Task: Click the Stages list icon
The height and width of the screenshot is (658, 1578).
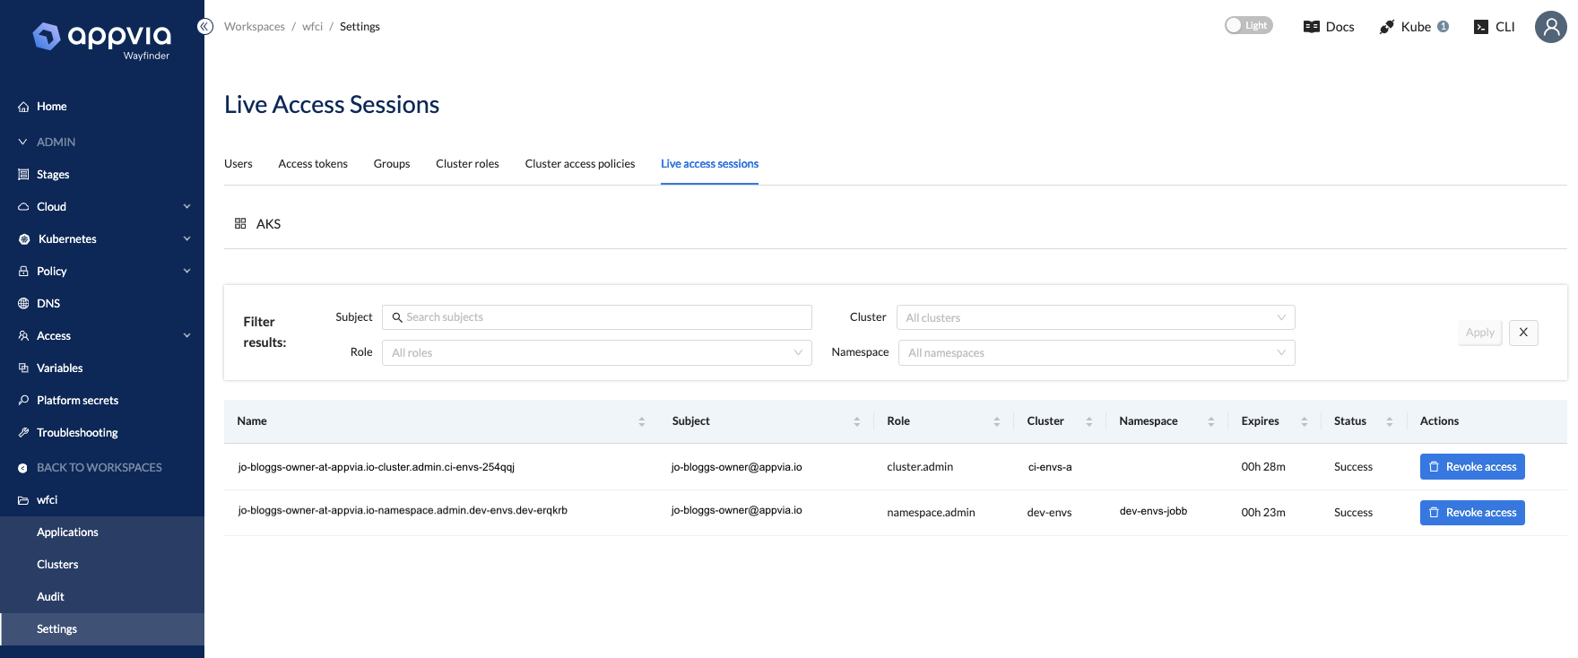Action: 23,175
